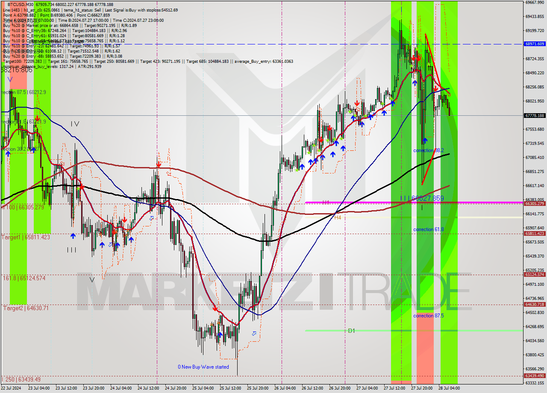Click the 69667.909 price axis value
547x393 pixels.
tap(535, 2)
